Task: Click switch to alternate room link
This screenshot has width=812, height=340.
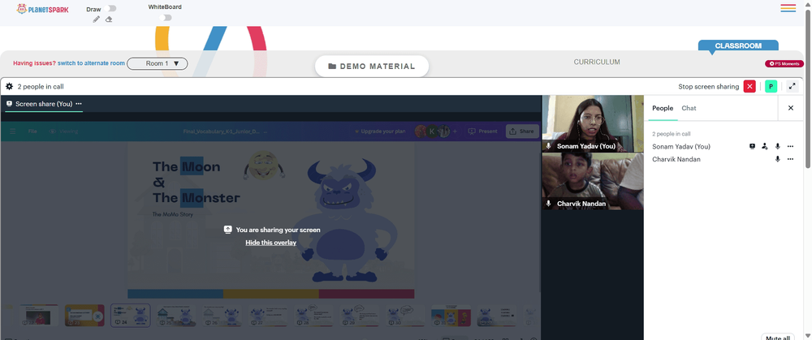Action: [x=91, y=63]
